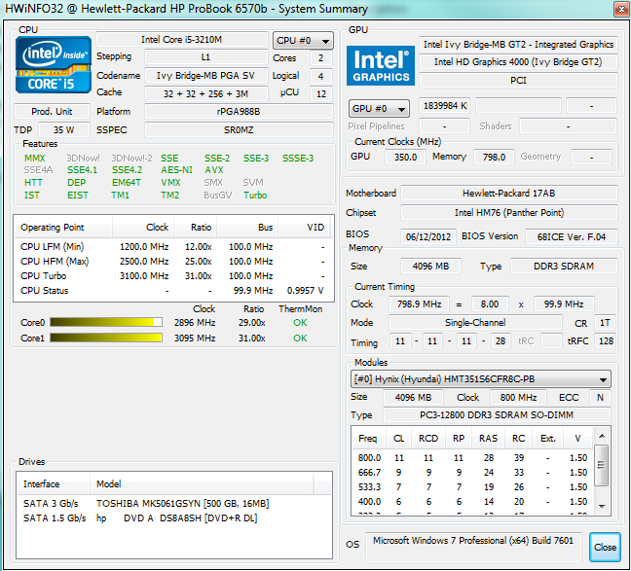Click the Platform field rPGA988B

pos(239,112)
